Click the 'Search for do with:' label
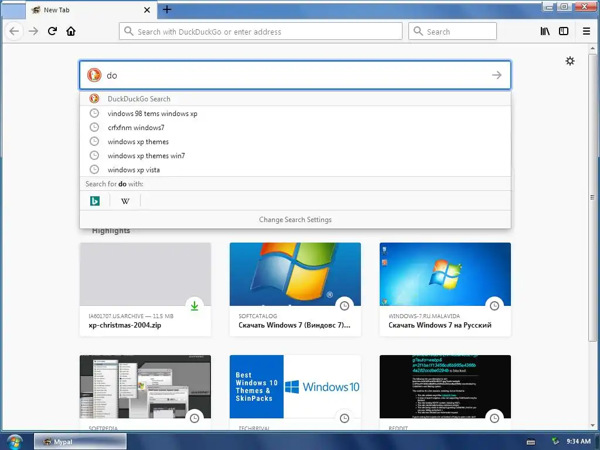Image resolution: width=600 pixels, height=450 pixels. pyautogui.click(x=114, y=184)
